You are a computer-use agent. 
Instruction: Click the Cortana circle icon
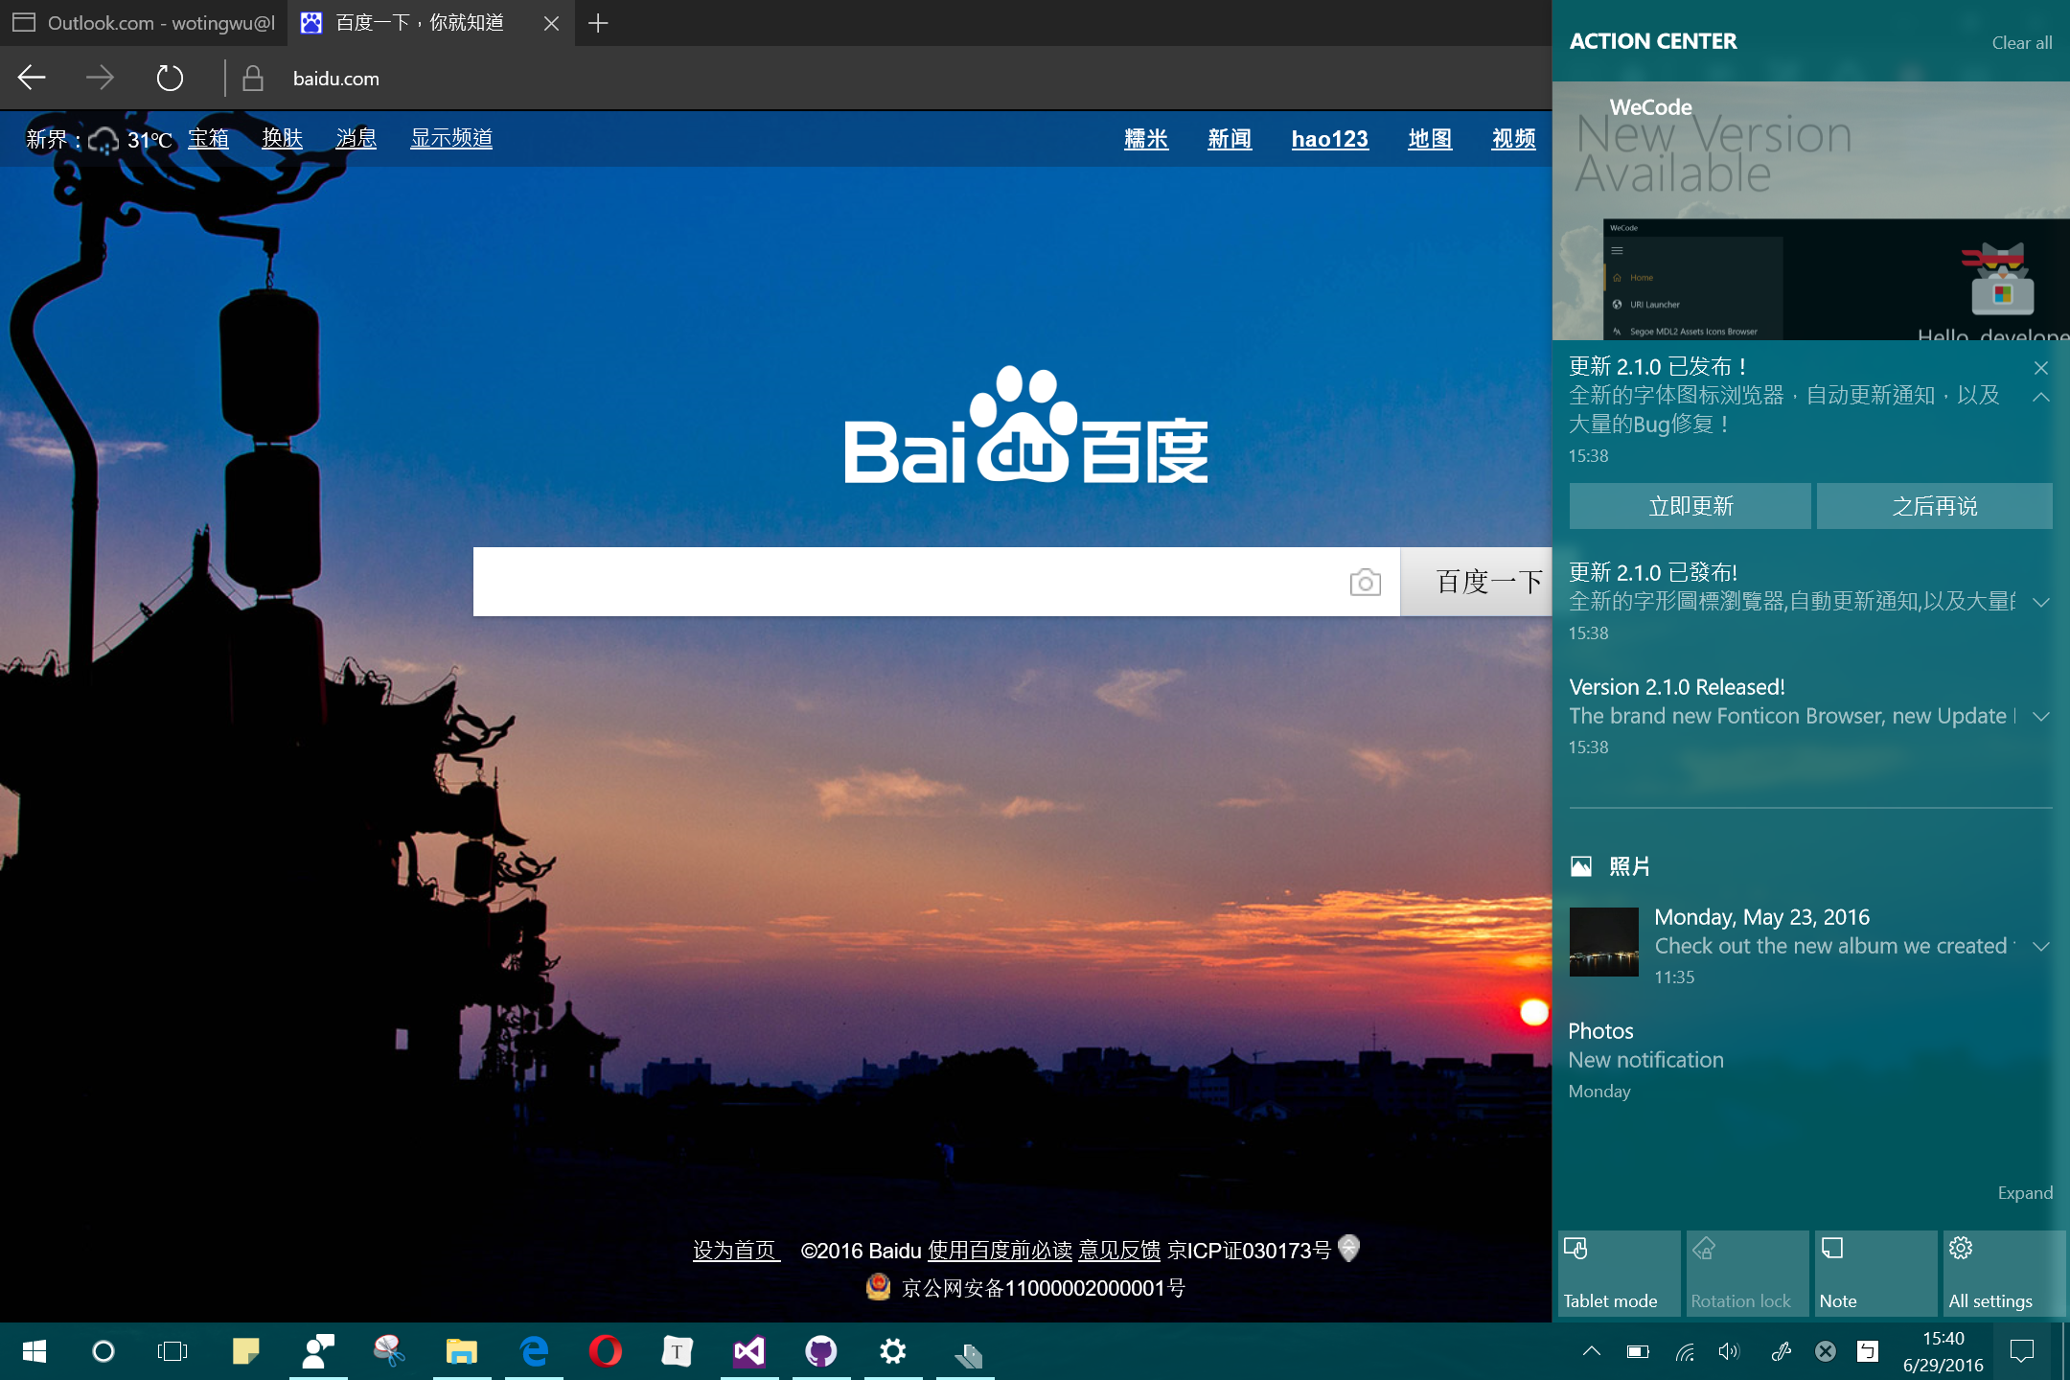103,1351
